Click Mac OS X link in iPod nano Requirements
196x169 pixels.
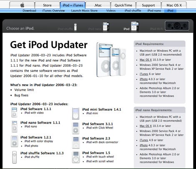[x=146, y=126]
